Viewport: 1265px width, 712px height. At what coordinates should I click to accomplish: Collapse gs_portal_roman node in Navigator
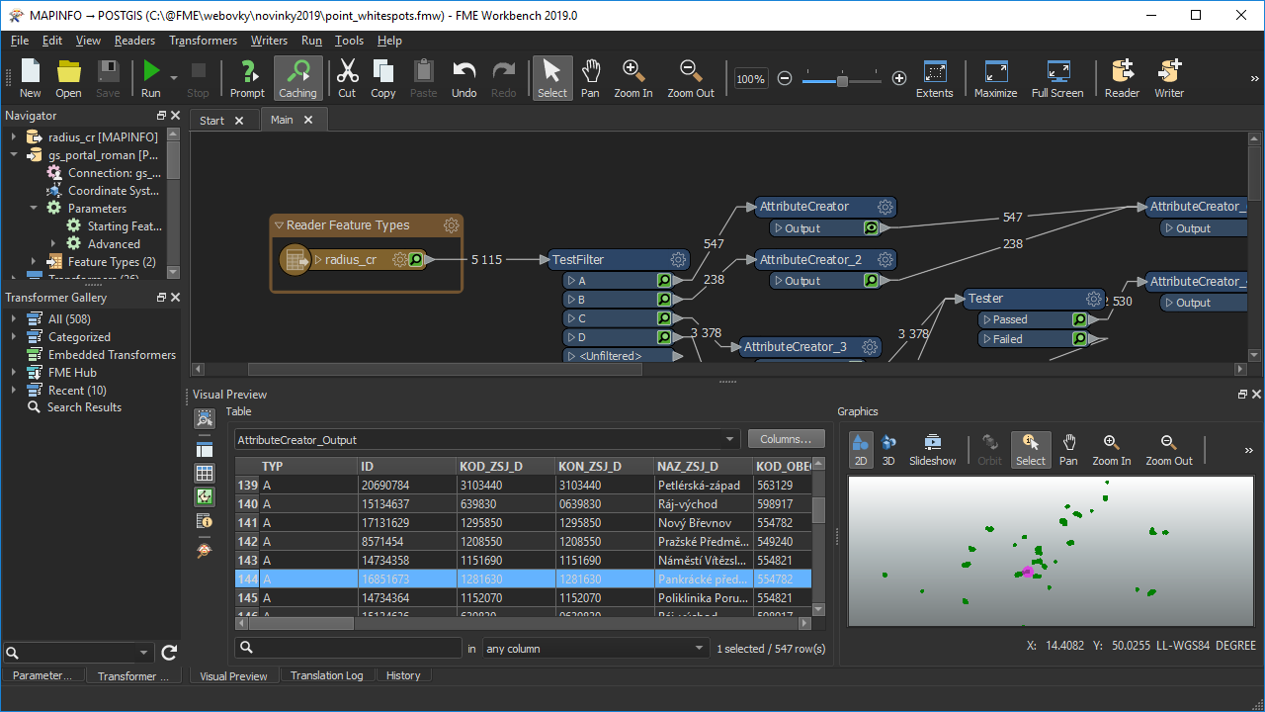point(14,155)
